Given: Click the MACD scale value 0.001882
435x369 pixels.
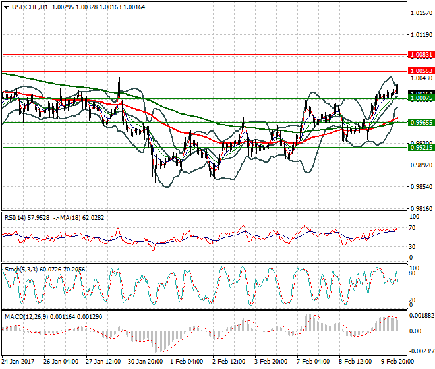Looking at the screenshot, I should tap(422, 316).
